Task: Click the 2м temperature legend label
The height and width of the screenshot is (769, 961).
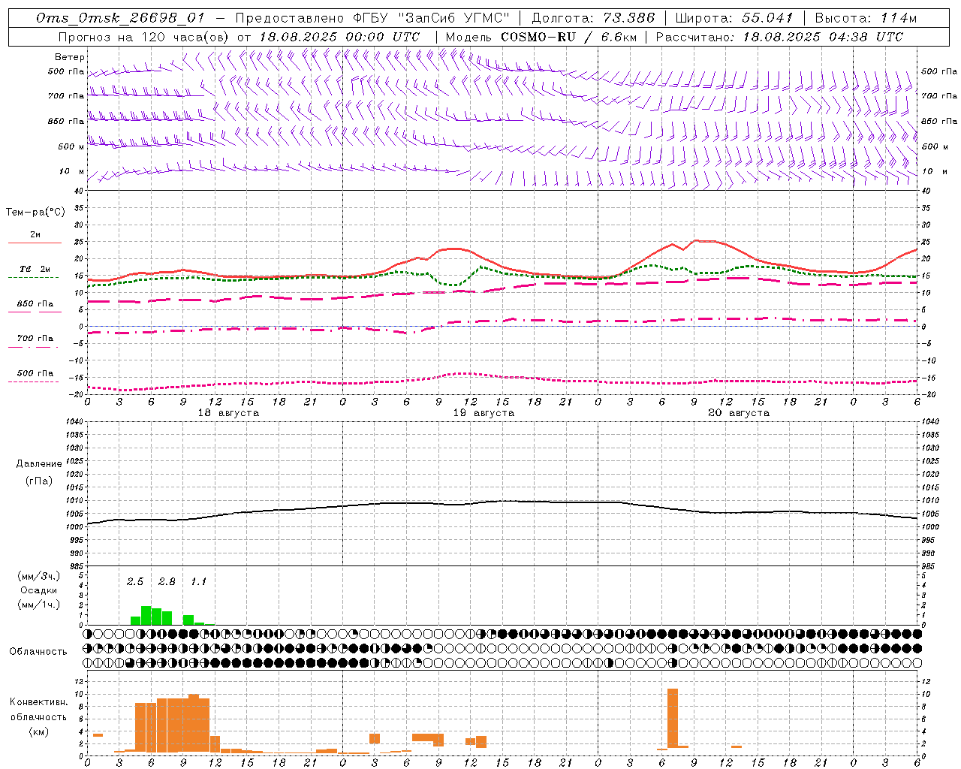Action: tap(35, 235)
